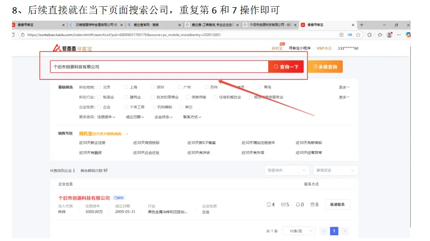Close the 云南懋晟特种金属有限公司 tab
This screenshot has width=430, height=241.
(122, 25)
